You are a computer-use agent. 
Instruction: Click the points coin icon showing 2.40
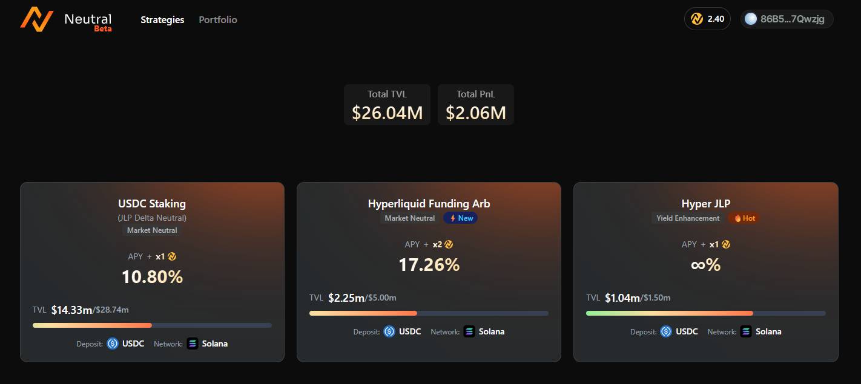697,19
